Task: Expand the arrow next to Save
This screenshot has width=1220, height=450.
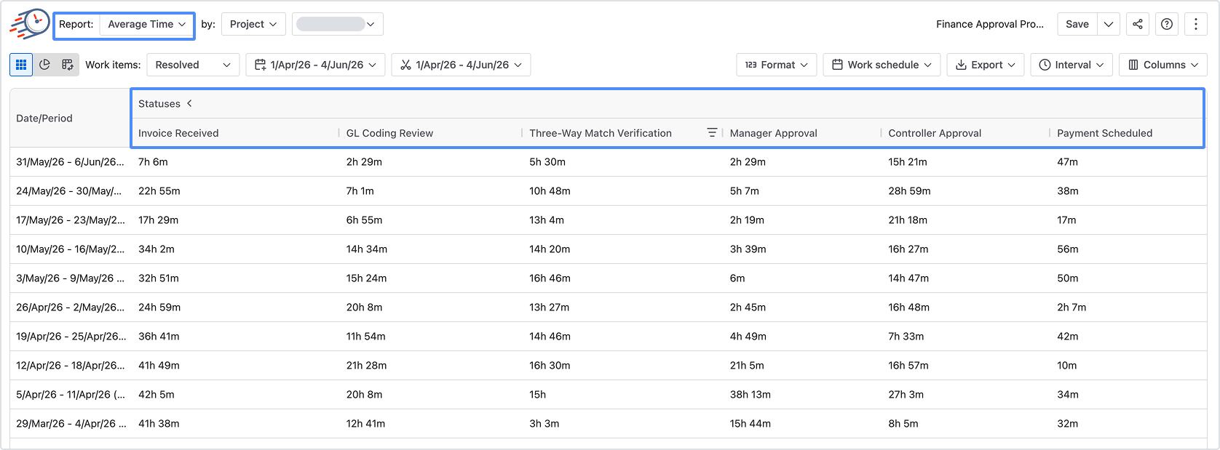Action: point(1109,24)
